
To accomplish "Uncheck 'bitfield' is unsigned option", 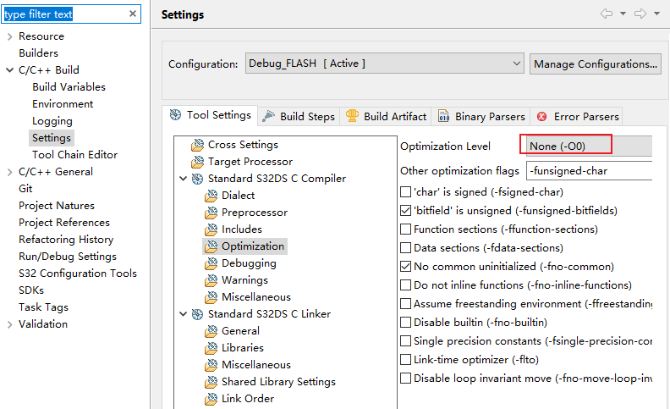I will click(405, 211).
